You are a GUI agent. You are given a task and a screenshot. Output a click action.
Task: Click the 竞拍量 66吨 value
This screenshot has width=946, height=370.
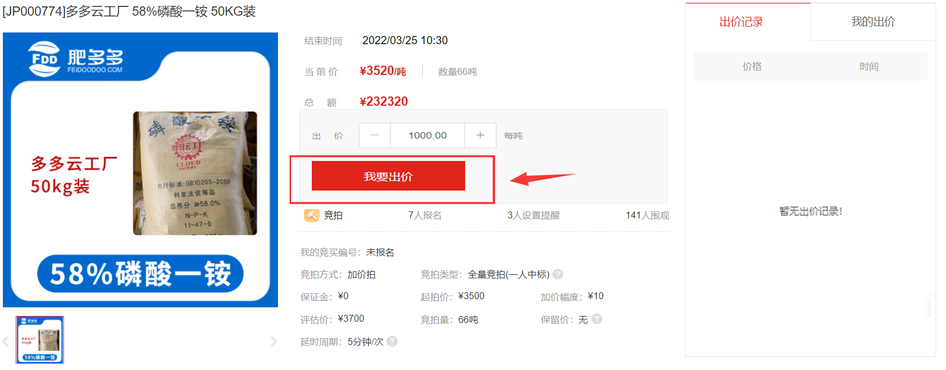tap(468, 319)
